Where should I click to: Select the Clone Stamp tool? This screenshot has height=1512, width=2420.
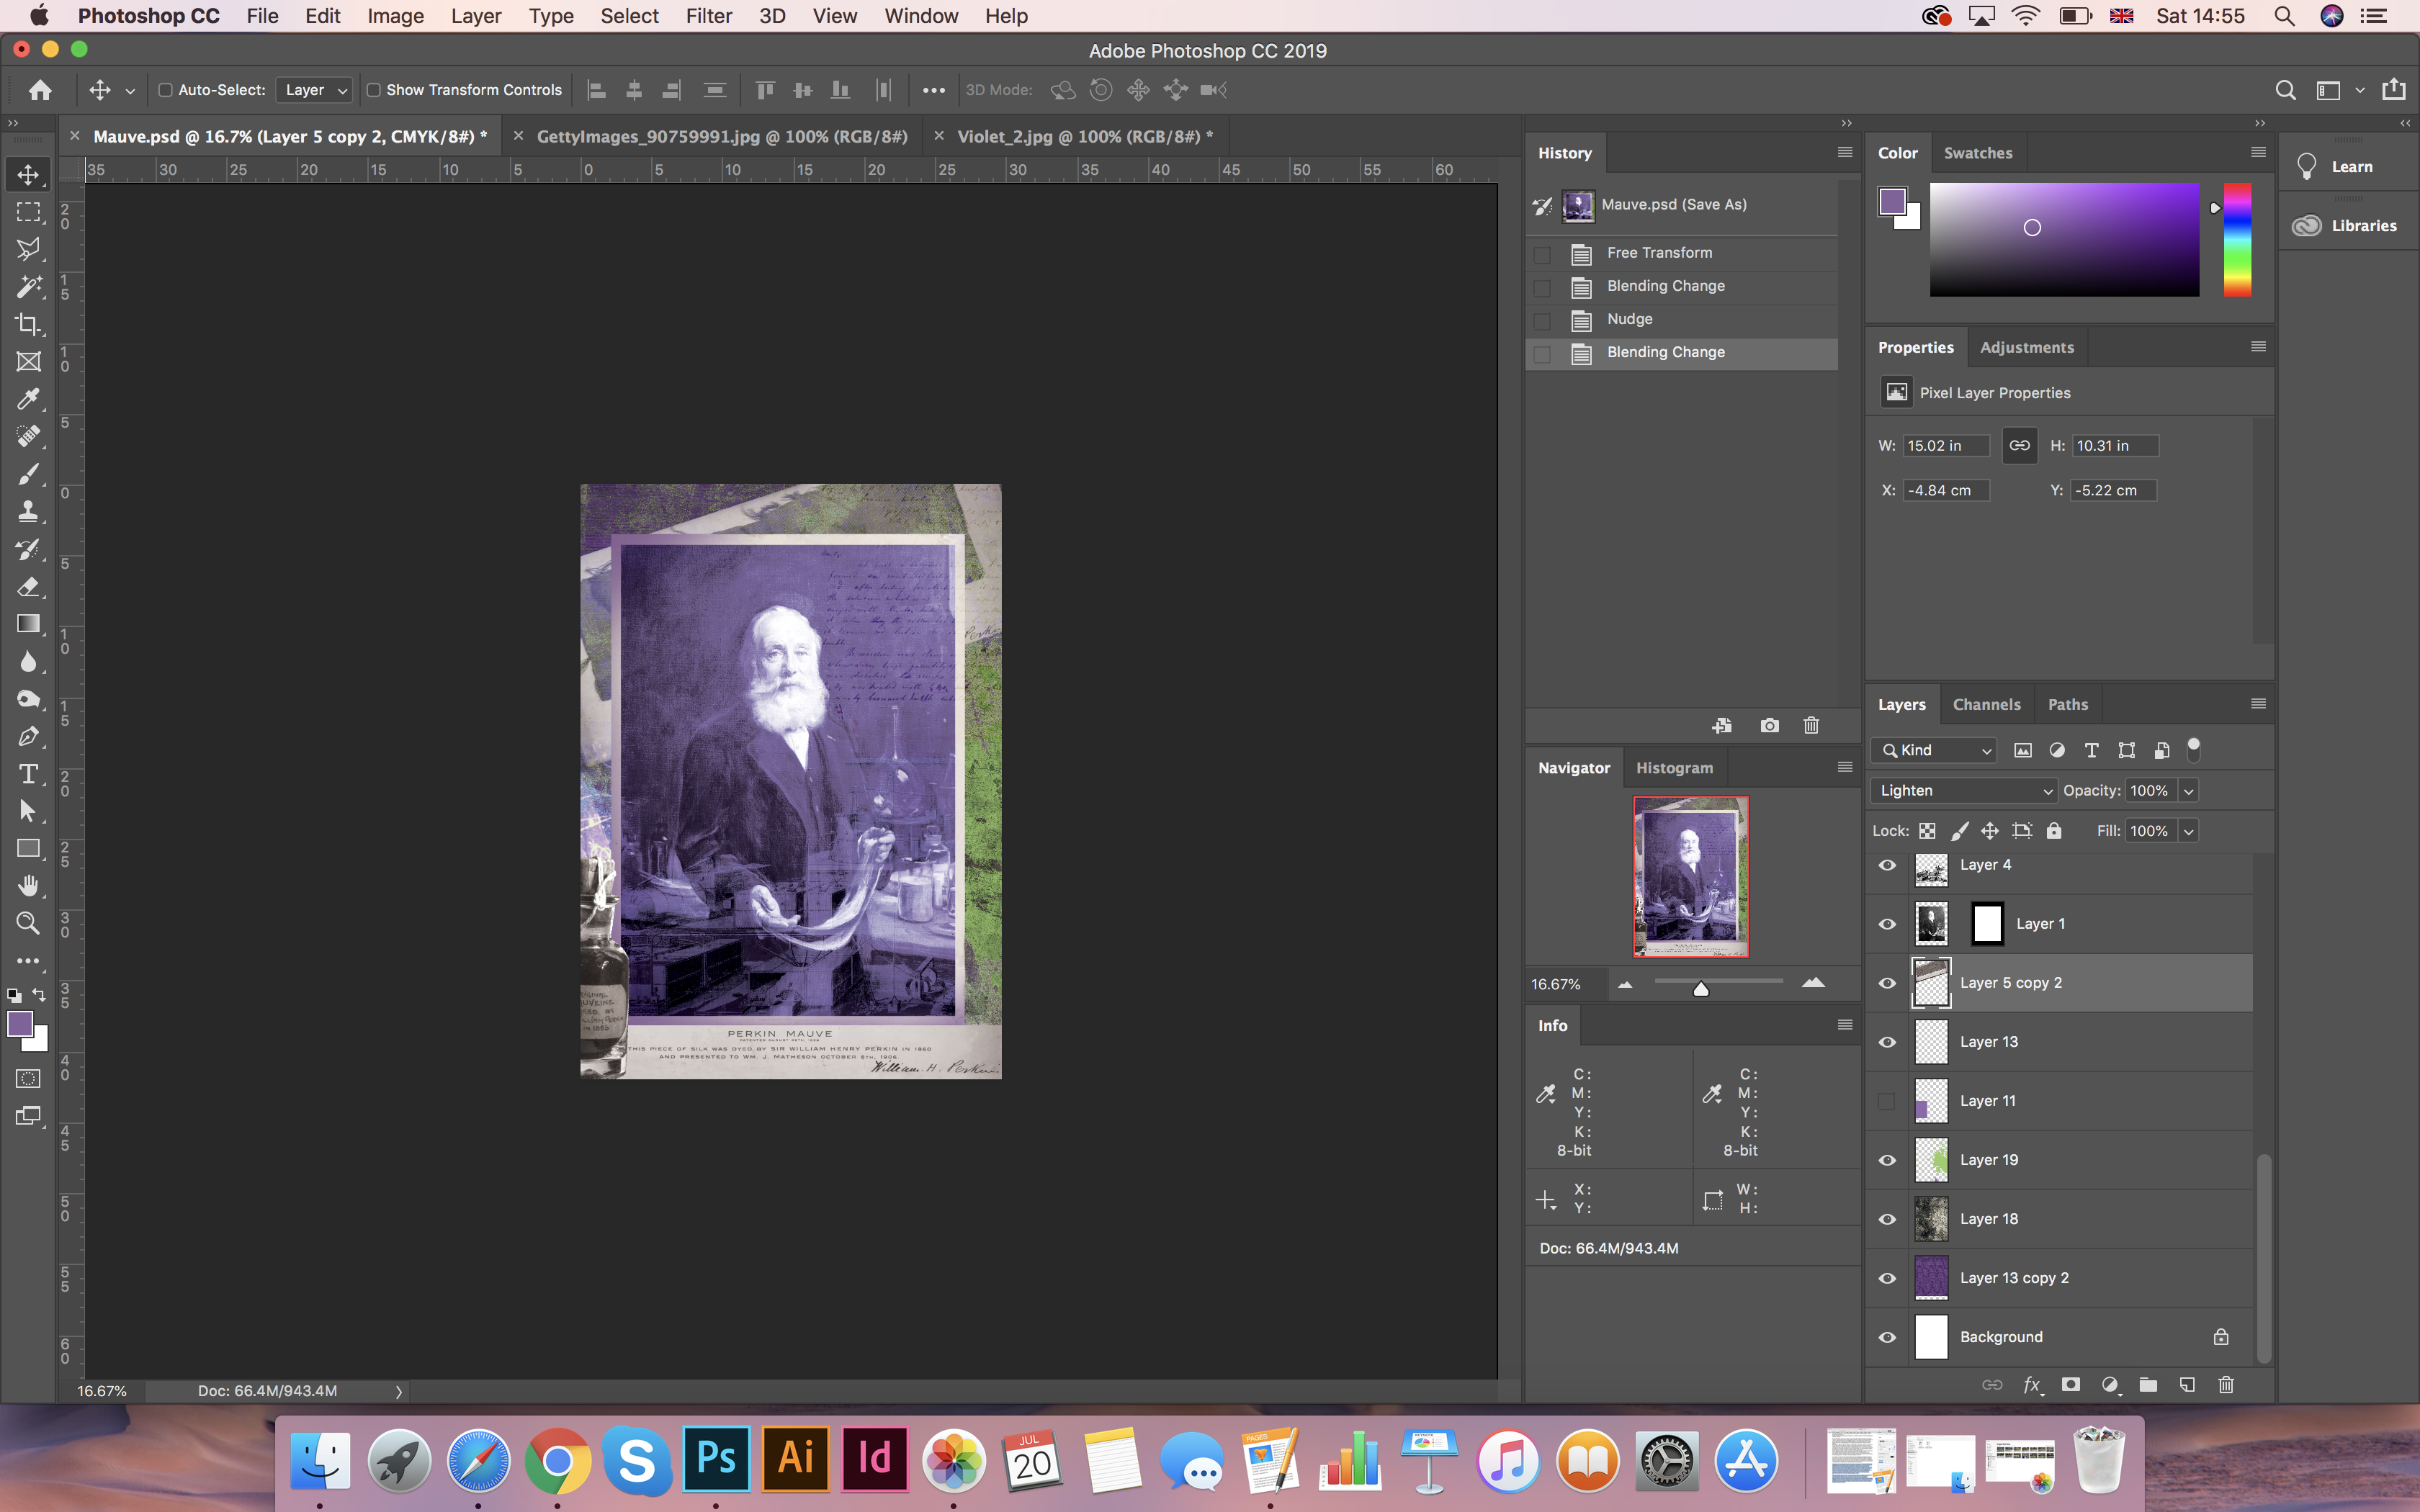click(x=28, y=511)
